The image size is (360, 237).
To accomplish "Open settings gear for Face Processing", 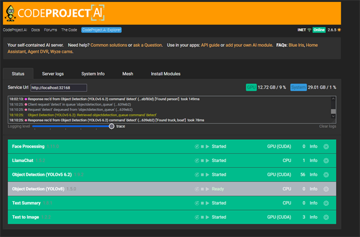I will [326, 146].
